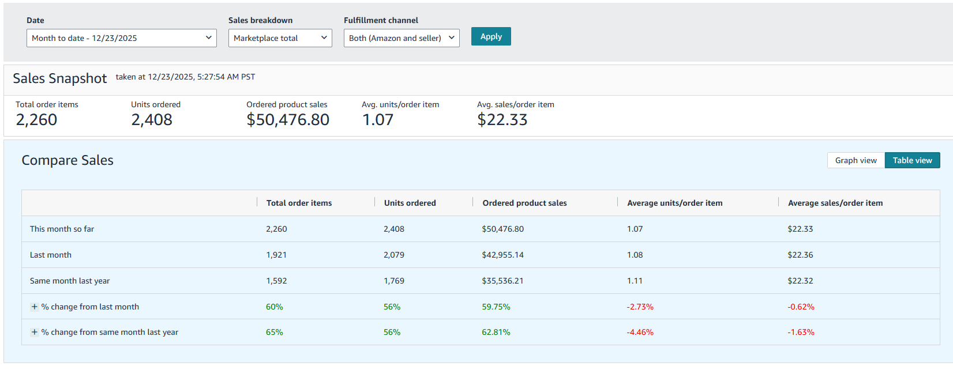The height and width of the screenshot is (370, 953).
Task: Select the Same month last year row label
Action: [70, 281]
